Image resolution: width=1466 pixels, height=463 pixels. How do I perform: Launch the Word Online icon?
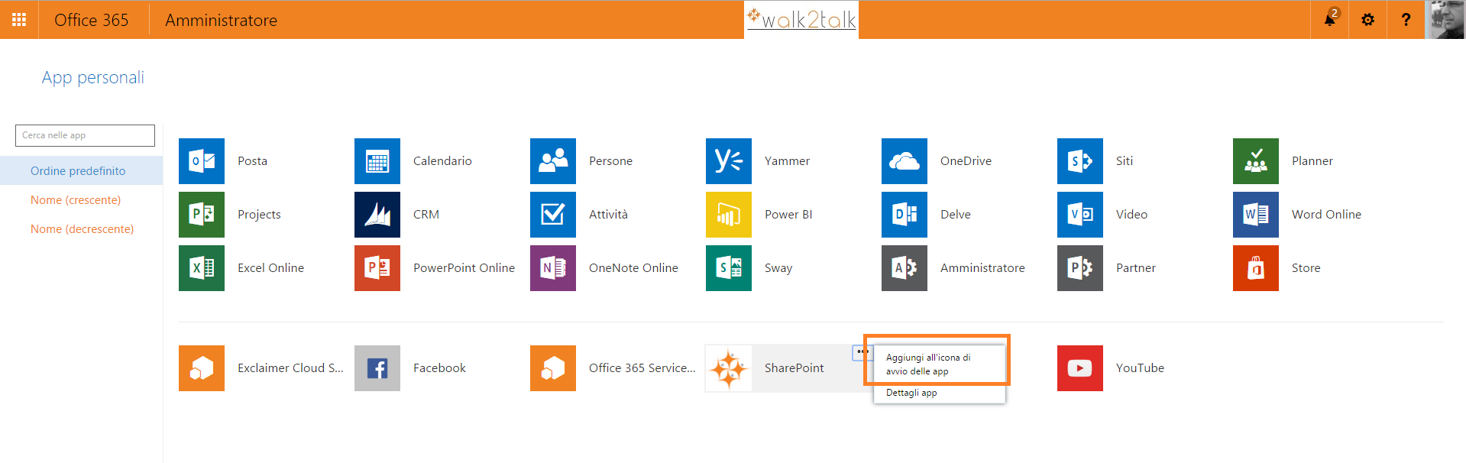(x=1256, y=215)
